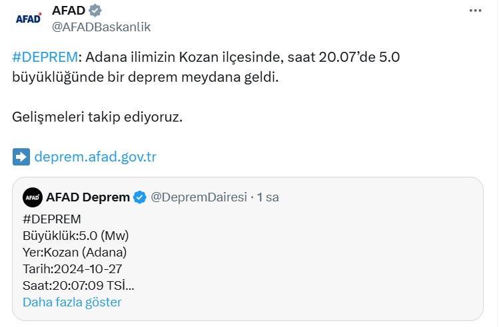Click the #DEPREM text inside quoted tweet
This screenshot has width=499, height=327.
[51, 219]
